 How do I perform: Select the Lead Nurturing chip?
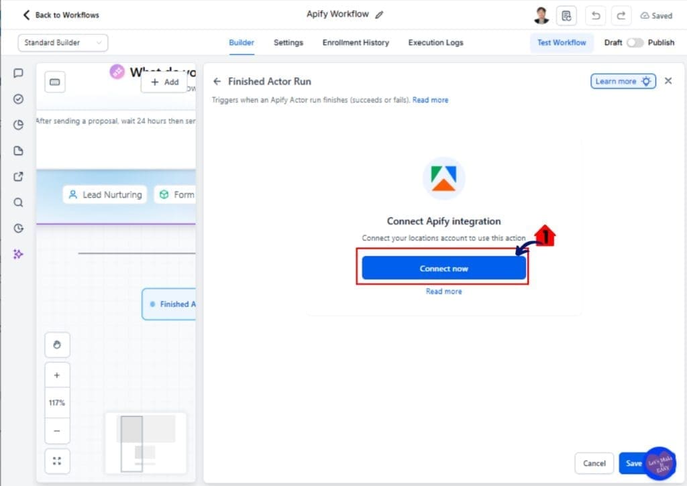(105, 194)
